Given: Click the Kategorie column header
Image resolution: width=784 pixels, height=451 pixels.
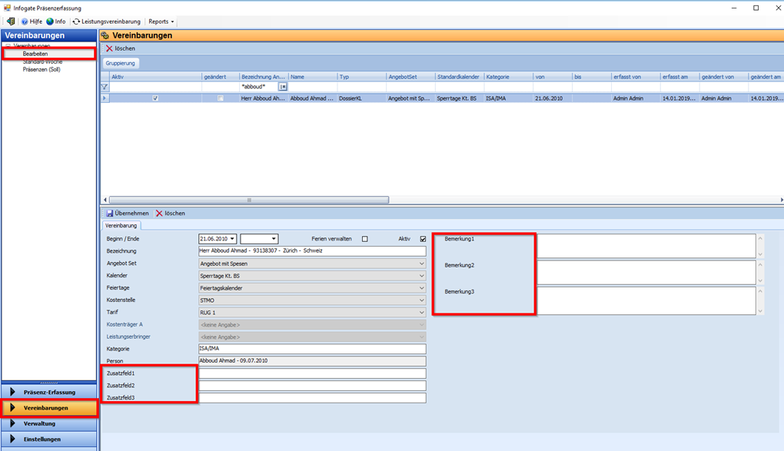Looking at the screenshot, I should (509, 77).
